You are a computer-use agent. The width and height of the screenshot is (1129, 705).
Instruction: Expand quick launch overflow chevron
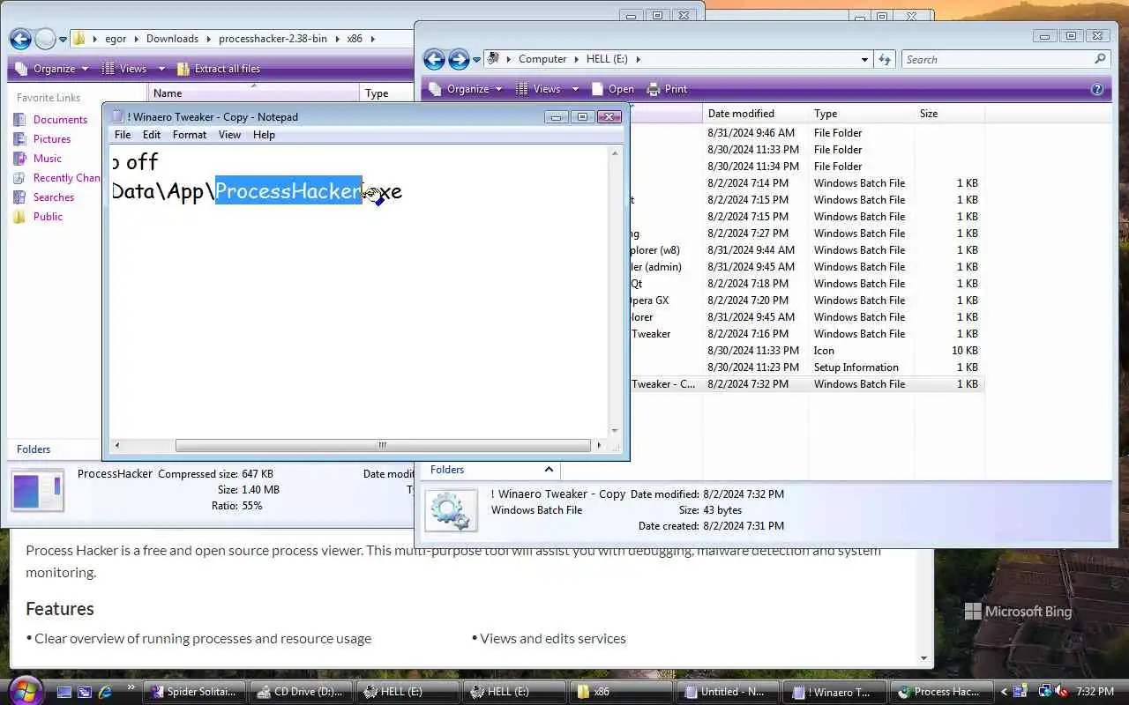[131, 688]
